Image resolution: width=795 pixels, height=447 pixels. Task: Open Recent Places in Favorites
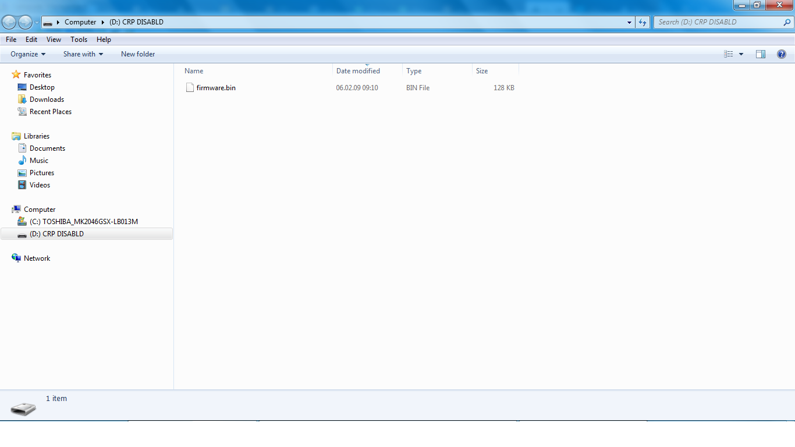tap(51, 112)
